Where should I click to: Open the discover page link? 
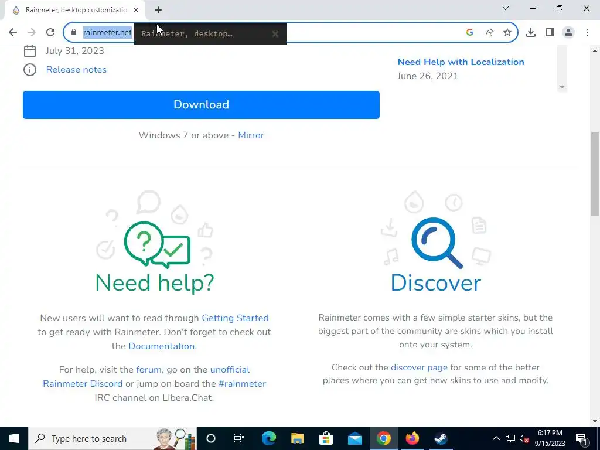pyautogui.click(x=419, y=367)
